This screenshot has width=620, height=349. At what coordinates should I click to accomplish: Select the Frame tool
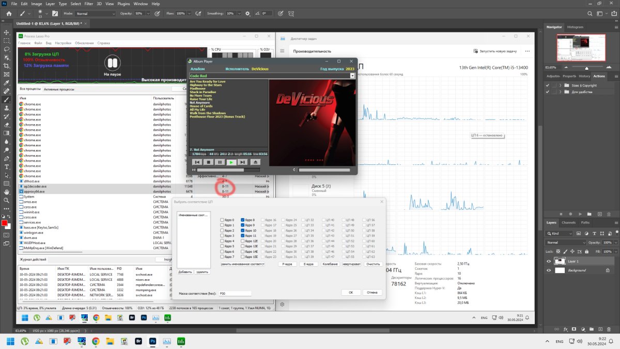click(x=7, y=74)
